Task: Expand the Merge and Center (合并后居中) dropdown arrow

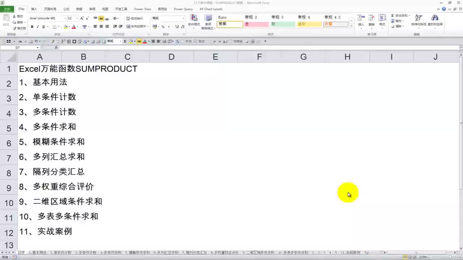Action: pos(148,26)
